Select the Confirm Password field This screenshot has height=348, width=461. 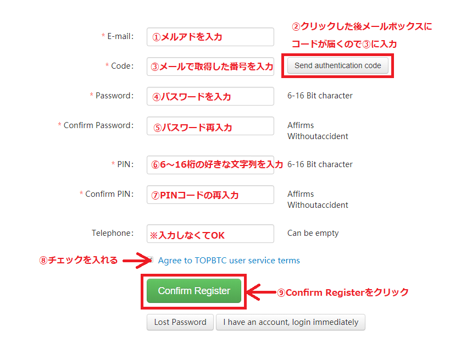point(210,126)
